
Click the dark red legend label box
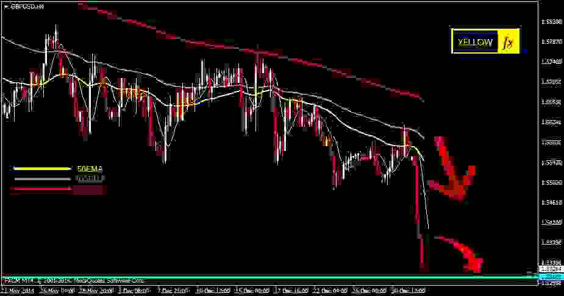coord(89,190)
